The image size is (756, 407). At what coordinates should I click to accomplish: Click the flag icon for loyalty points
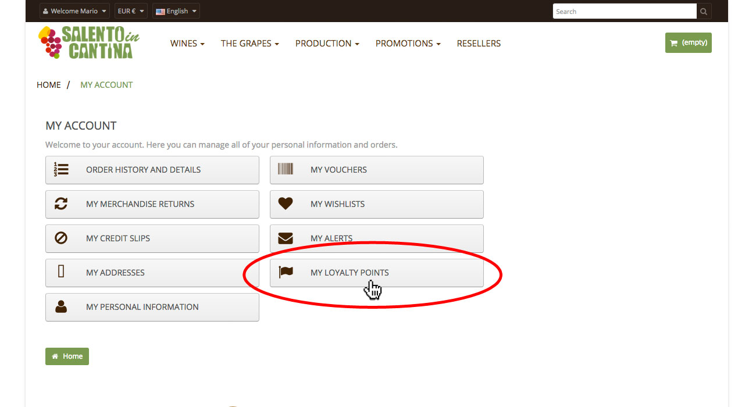point(286,272)
